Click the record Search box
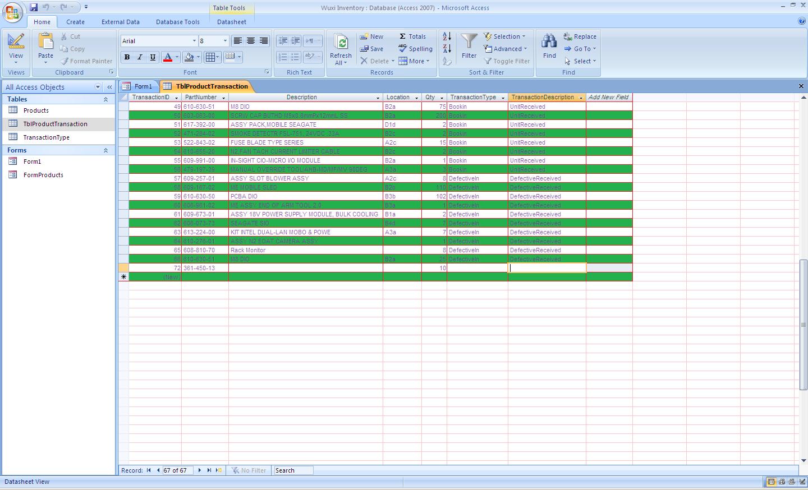Viewport: 808px width, 490px height. pos(293,470)
